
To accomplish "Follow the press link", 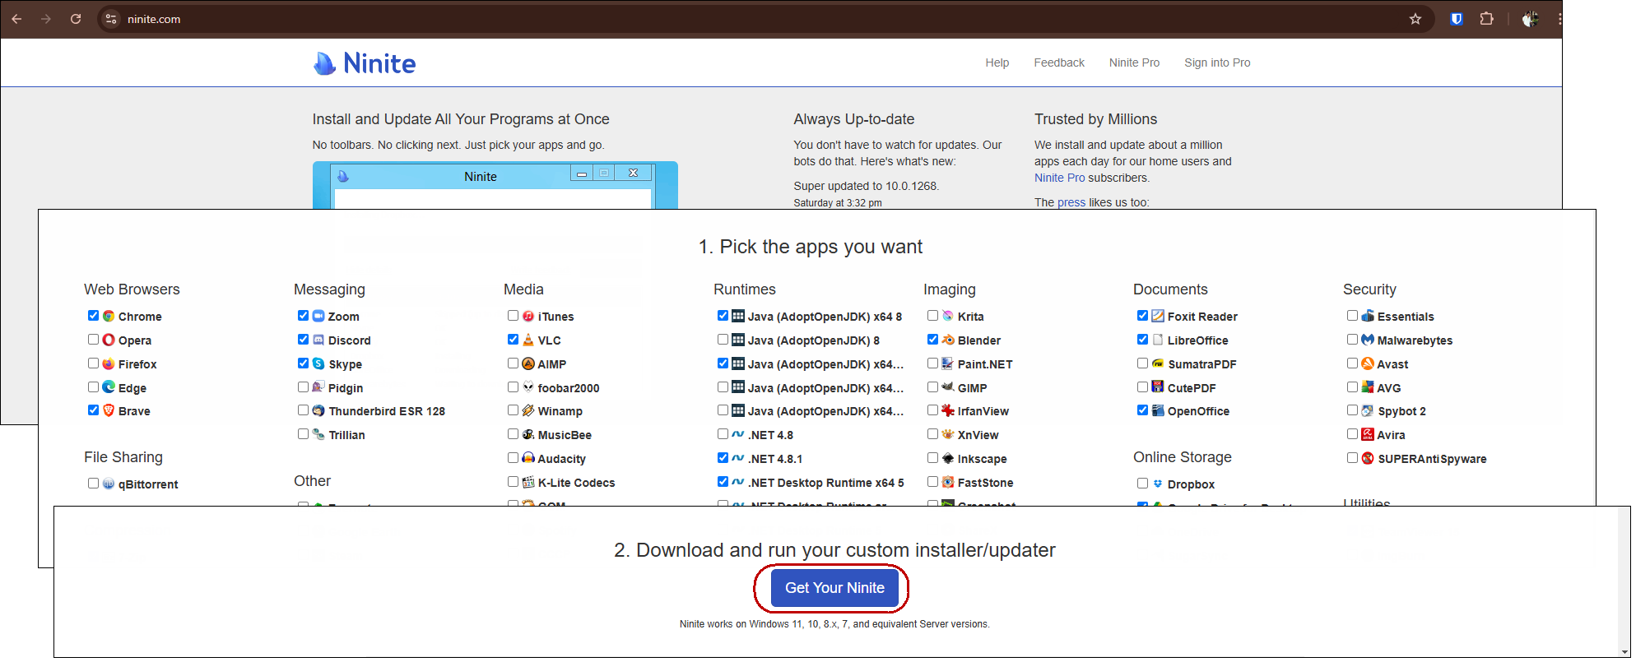I will click(1071, 202).
